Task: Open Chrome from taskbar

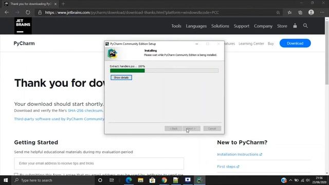Action: click(x=164, y=180)
